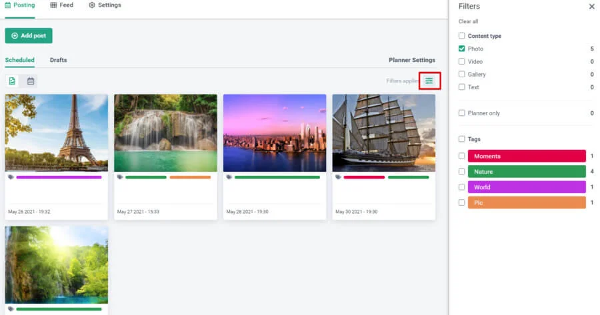Enable the Video content type checkbox

[x=462, y=61]
